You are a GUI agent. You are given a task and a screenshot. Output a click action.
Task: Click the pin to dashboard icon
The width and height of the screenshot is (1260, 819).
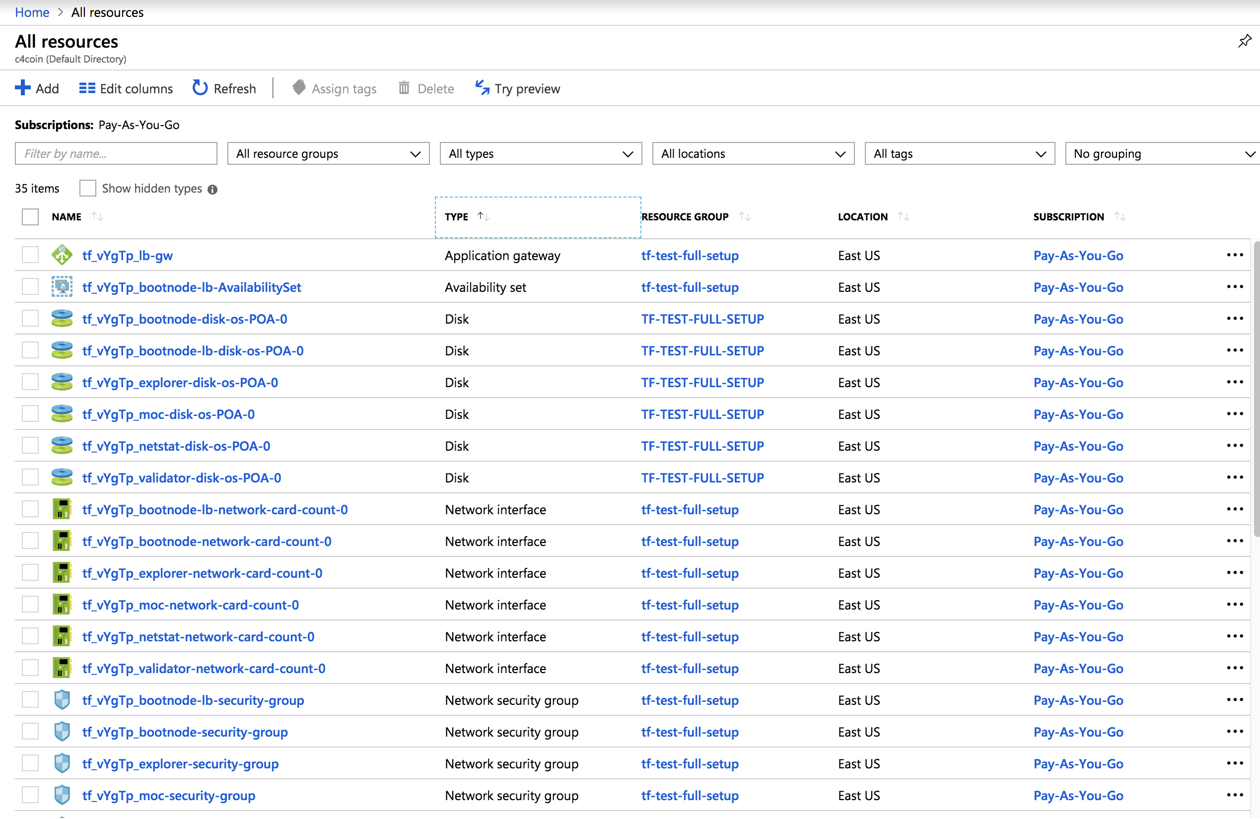pyautogui.click(x=1244, y=41)
